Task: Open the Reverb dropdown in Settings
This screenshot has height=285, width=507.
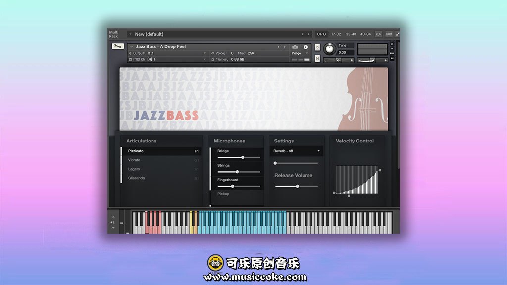Action: coord(296,151)
